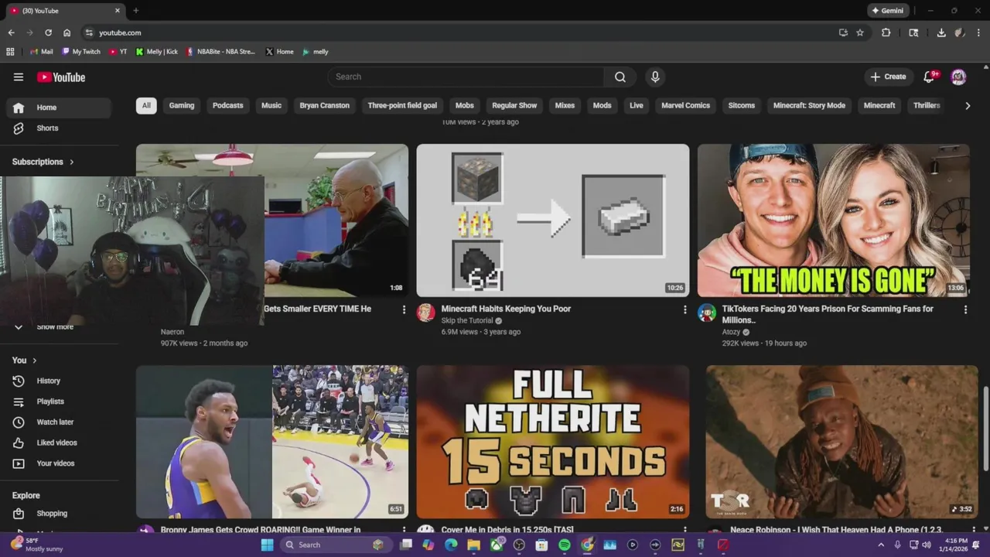Click the Windows Start button
990x557 pixels.
pyautogui.click(x=267, y=545)
